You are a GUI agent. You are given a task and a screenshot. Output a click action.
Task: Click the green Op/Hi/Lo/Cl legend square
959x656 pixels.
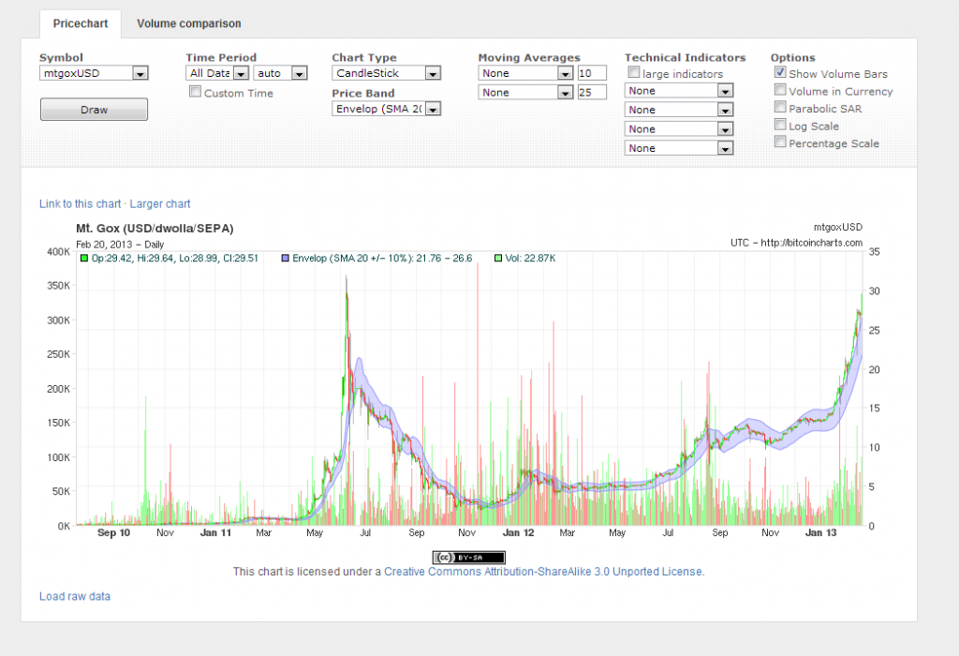coord(83,258)
